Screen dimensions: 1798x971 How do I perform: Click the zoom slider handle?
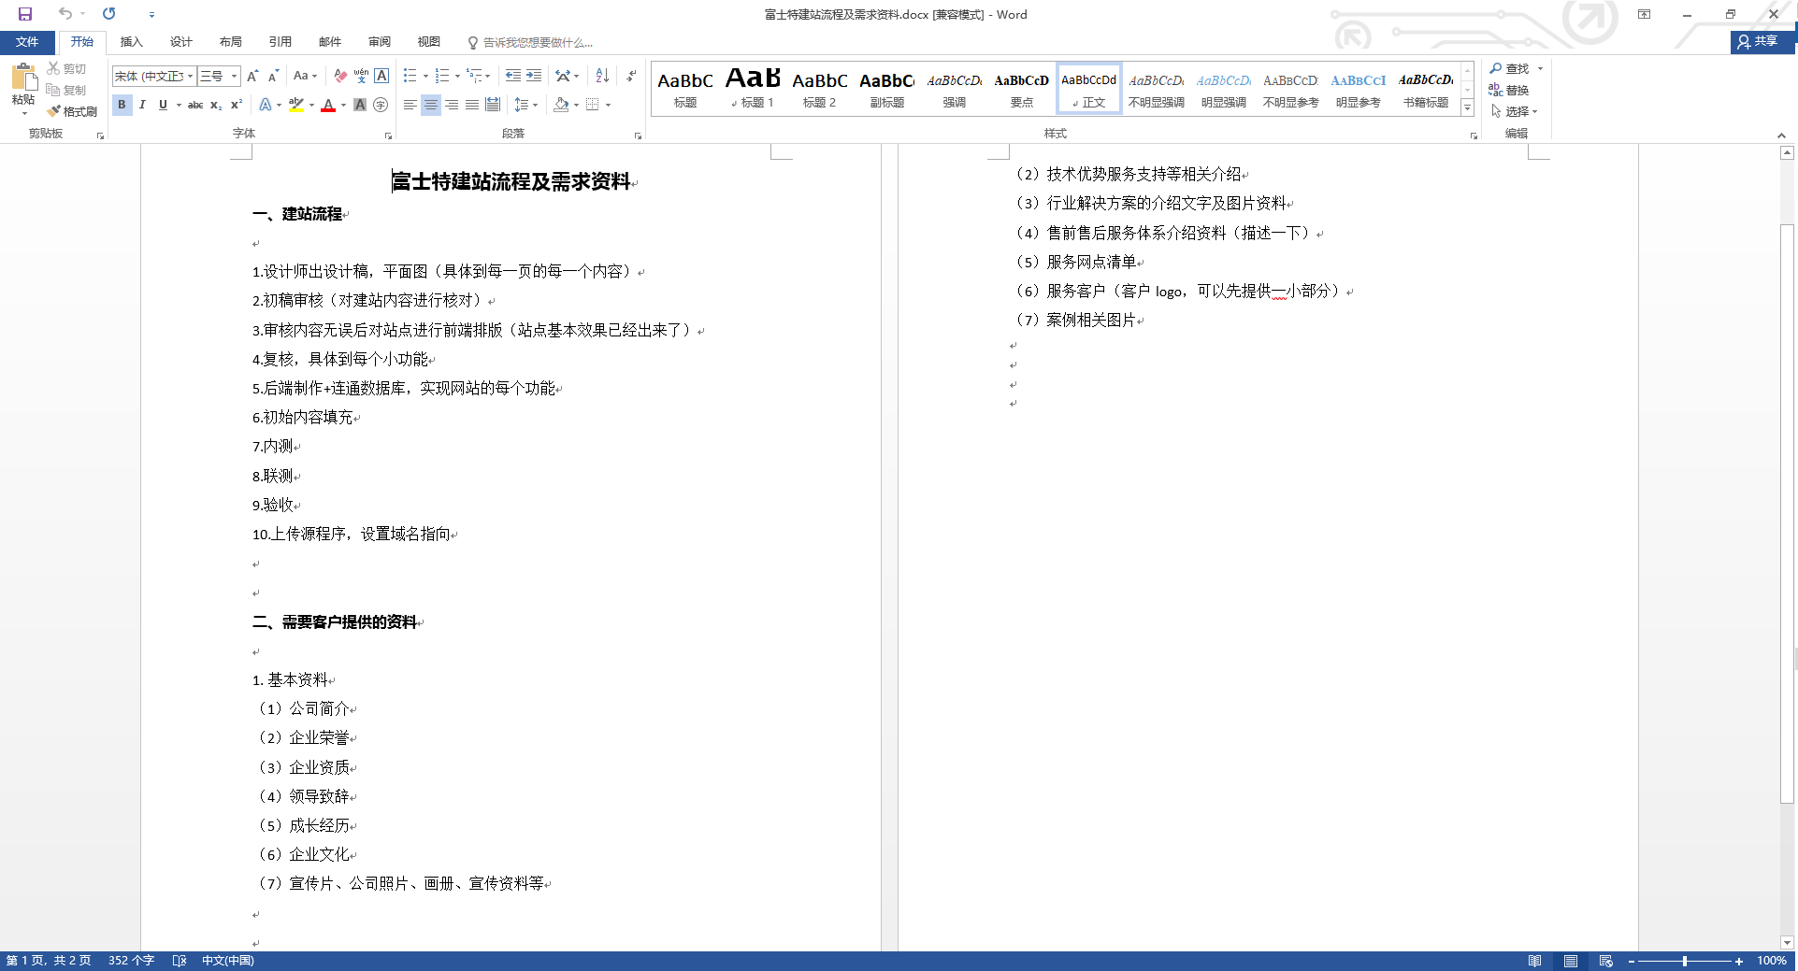tap(1685, 961)
